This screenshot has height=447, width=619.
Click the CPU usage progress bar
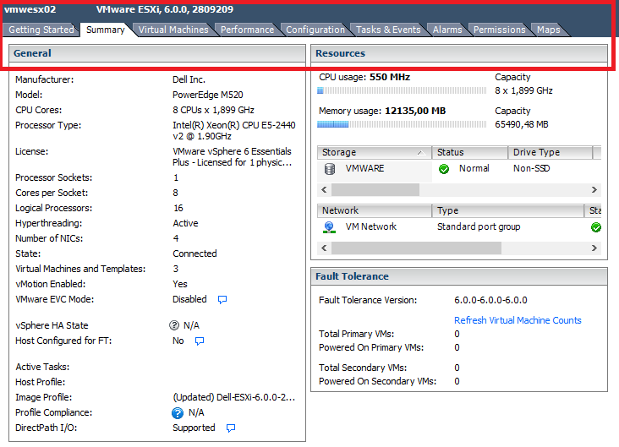[402, 90]
